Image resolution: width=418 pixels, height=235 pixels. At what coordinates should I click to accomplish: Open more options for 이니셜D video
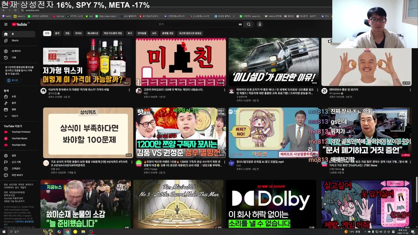(317, 90)
